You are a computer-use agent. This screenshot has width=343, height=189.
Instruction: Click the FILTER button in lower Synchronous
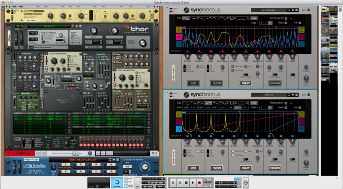[x=217, y=168]
